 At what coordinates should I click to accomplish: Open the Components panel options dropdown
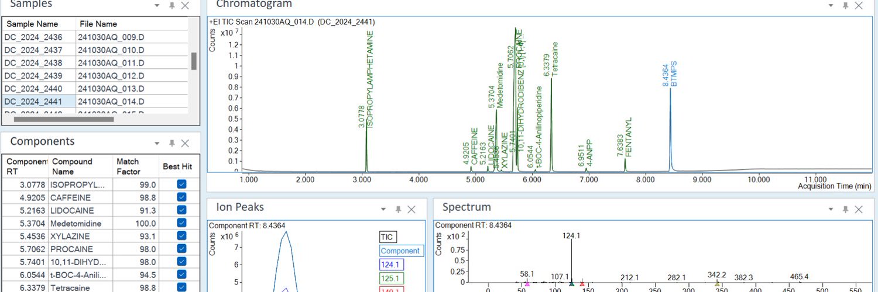157,143
